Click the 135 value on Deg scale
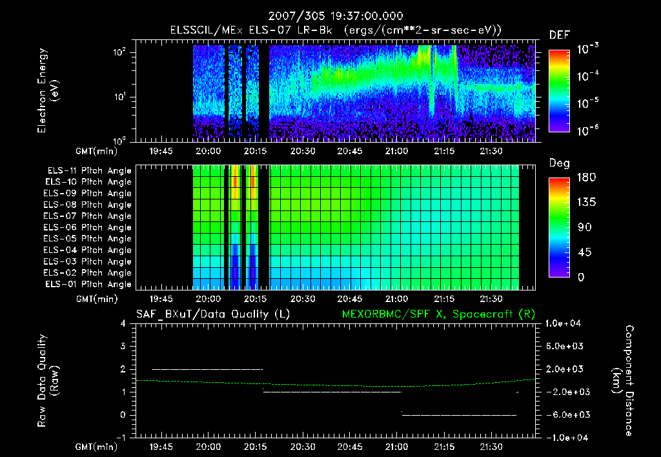This screenshot has height=457, width=661. coord(586,203)
